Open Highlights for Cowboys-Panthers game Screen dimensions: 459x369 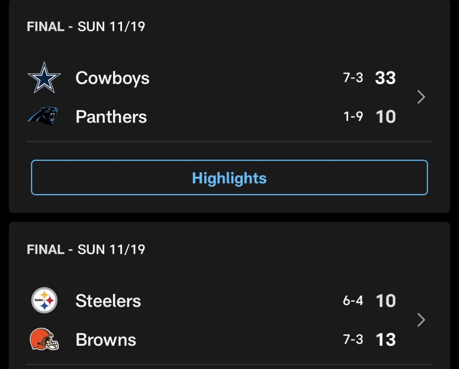pyautogui.click(x=229, y=178)
